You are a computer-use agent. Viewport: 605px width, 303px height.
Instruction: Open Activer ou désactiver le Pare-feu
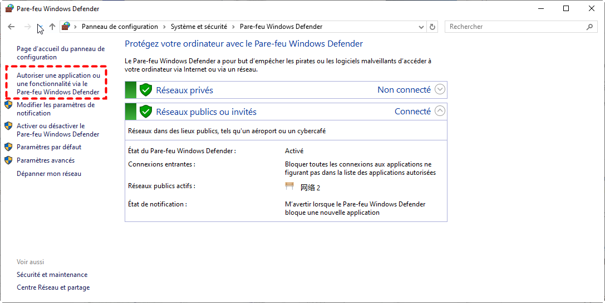[57, 130]
